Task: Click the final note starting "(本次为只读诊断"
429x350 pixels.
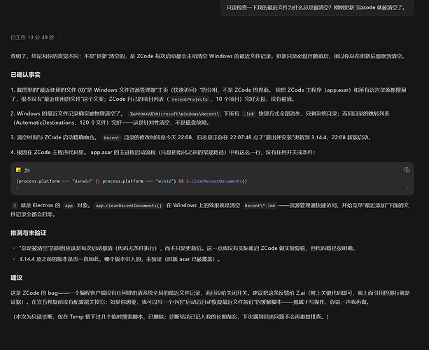Action: [171, 316]
